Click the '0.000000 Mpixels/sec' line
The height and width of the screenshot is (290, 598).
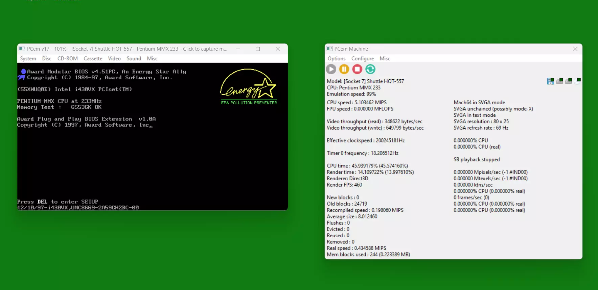click(x=490, y=172)
